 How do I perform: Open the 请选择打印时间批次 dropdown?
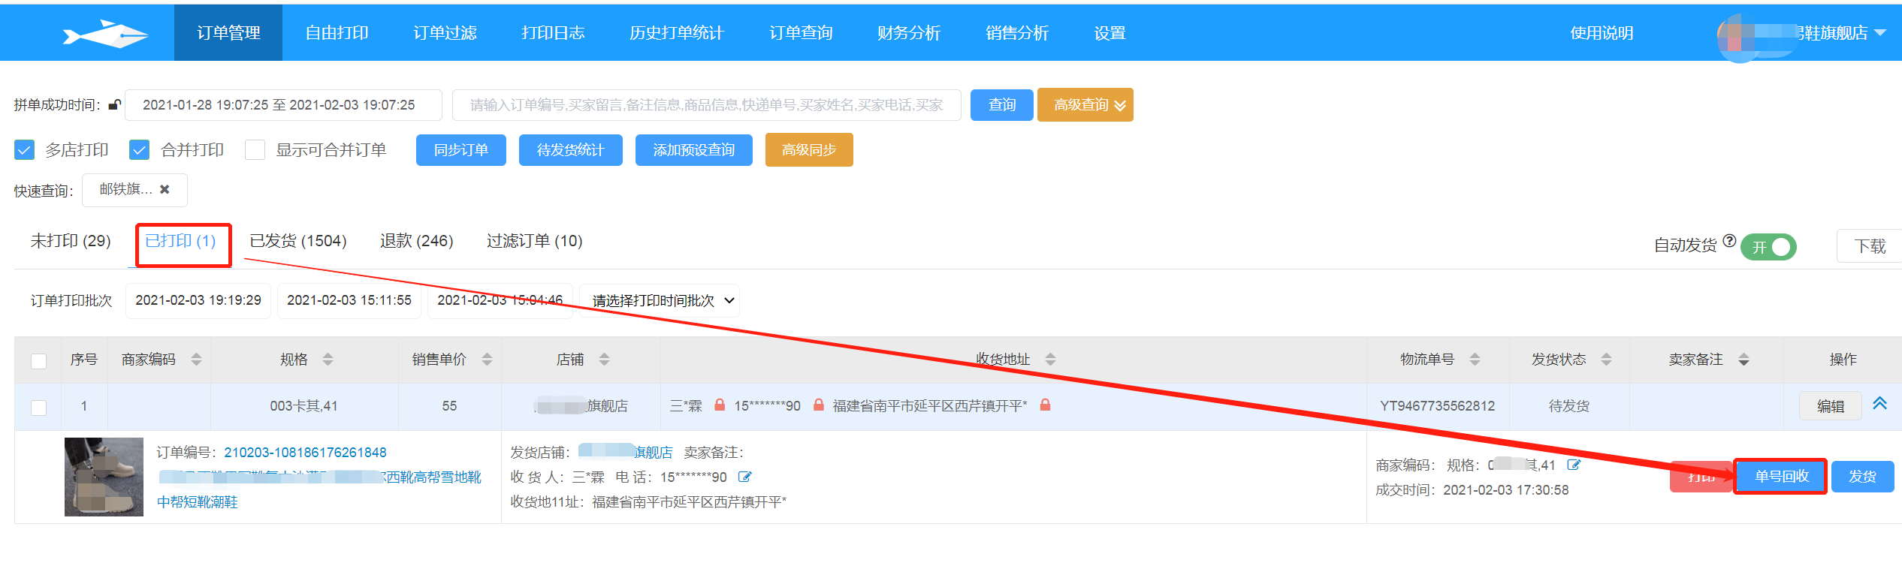tap(659, 301)
